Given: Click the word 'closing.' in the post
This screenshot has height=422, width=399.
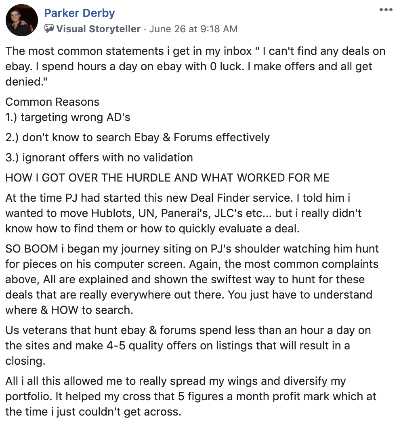Looking at the screenshot, I should pyautogui.click(x=25, y=361).
